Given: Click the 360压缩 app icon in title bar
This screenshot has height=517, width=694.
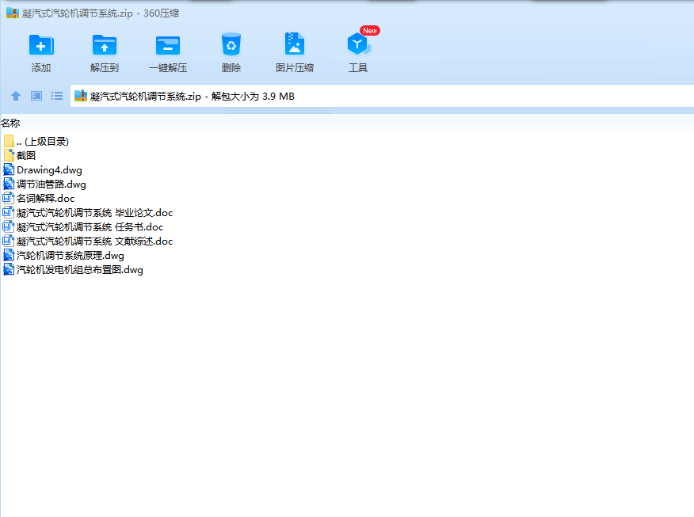Looking at the screenshot, I should (13, 13).
